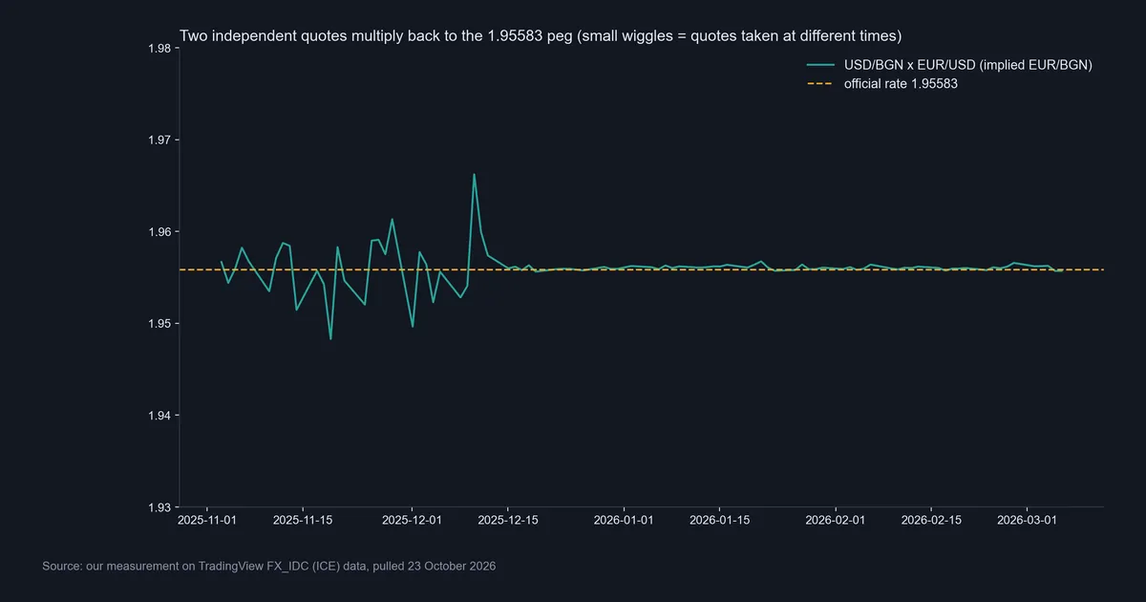This screenshot has height=602, width=1146.
Task: Click the source note about TradingView FX_IDC data
Action: tap(269, 567)
